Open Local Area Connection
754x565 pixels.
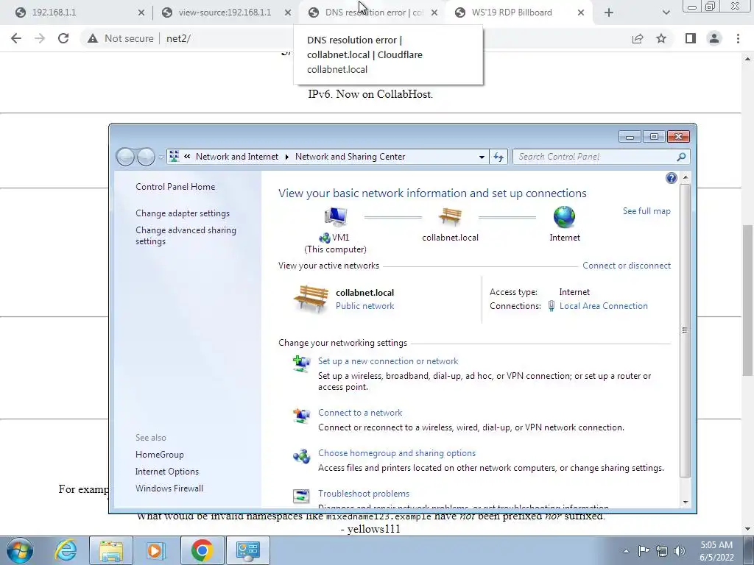[604, 306]
